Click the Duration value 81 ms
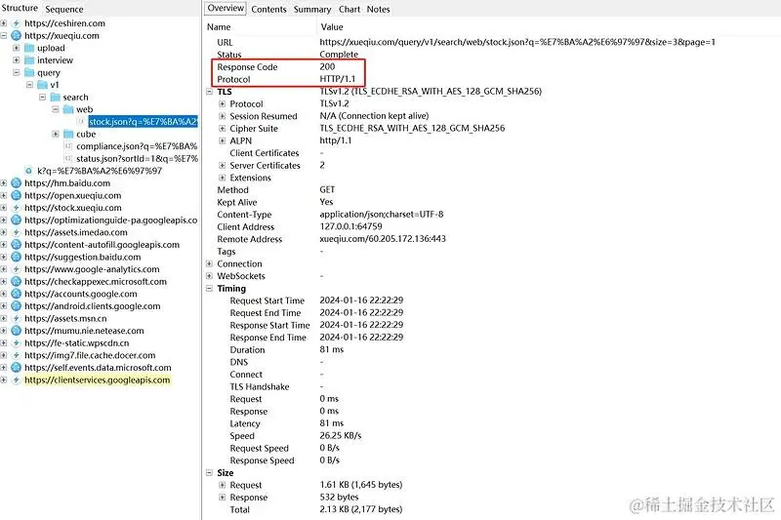 [x=331, y=349]
